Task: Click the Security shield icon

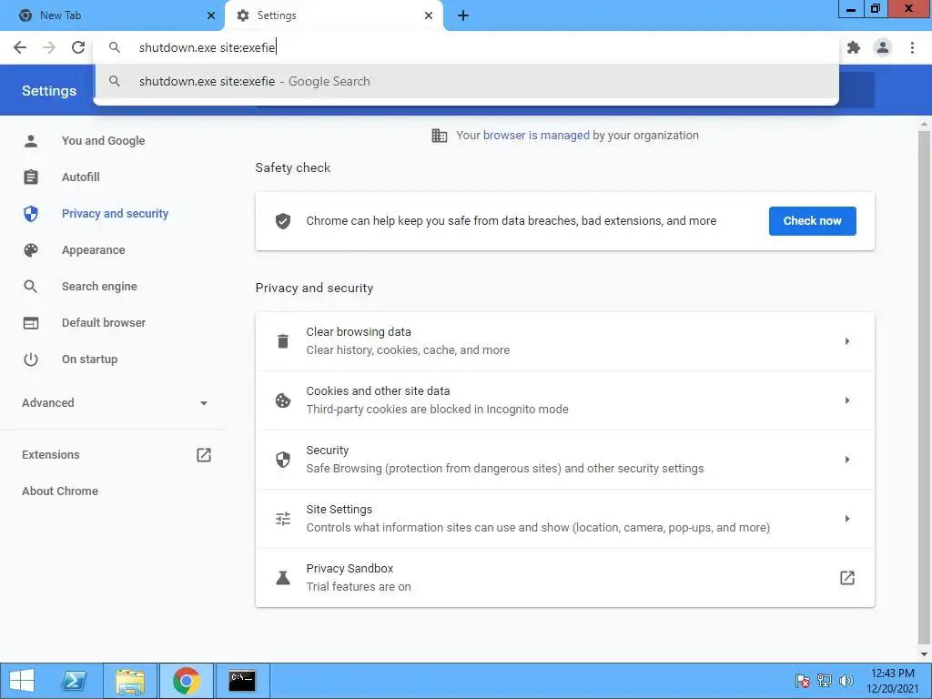Action: coord(283,460)
